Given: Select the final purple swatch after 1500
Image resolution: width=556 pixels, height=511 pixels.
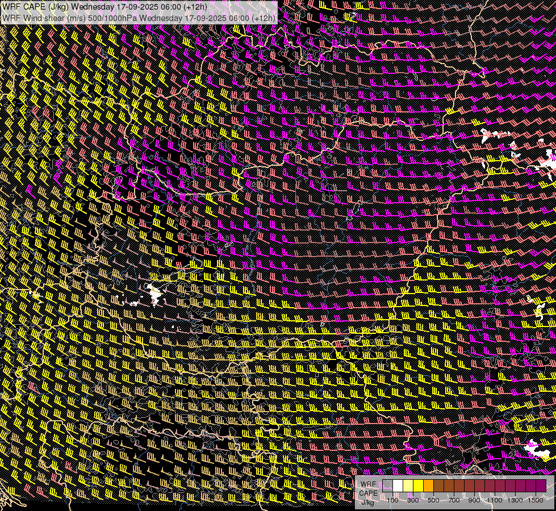Looking at the screenshot, I should (x=541, y=486).
